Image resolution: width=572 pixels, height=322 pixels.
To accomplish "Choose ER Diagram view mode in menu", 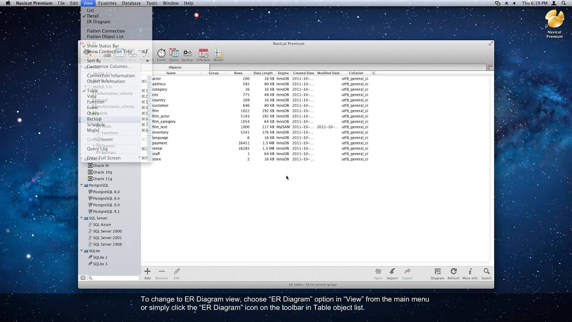I will pyautogui.click(x=98, y=22).
